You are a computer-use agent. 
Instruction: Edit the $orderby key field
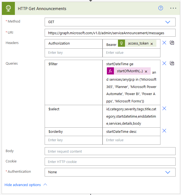click(x=74, y=132)
